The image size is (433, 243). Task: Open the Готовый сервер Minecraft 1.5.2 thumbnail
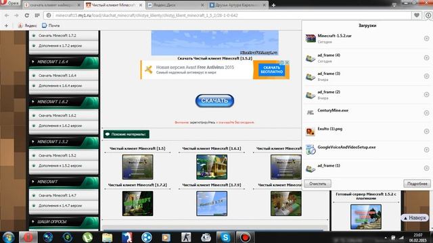coord(366,217)
